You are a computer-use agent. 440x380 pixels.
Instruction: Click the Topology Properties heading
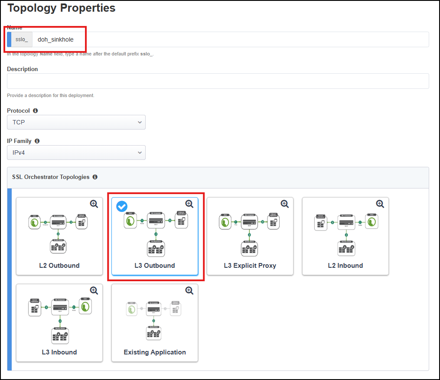62,8
